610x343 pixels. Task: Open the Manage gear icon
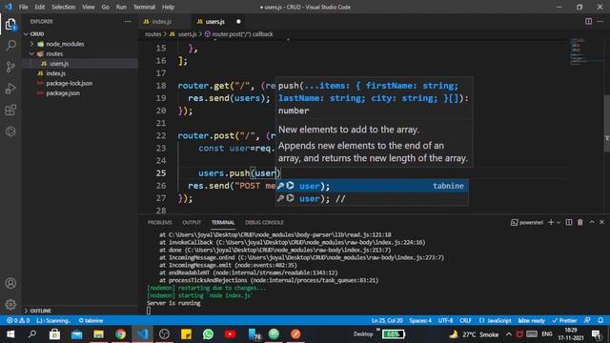(10, 305)
